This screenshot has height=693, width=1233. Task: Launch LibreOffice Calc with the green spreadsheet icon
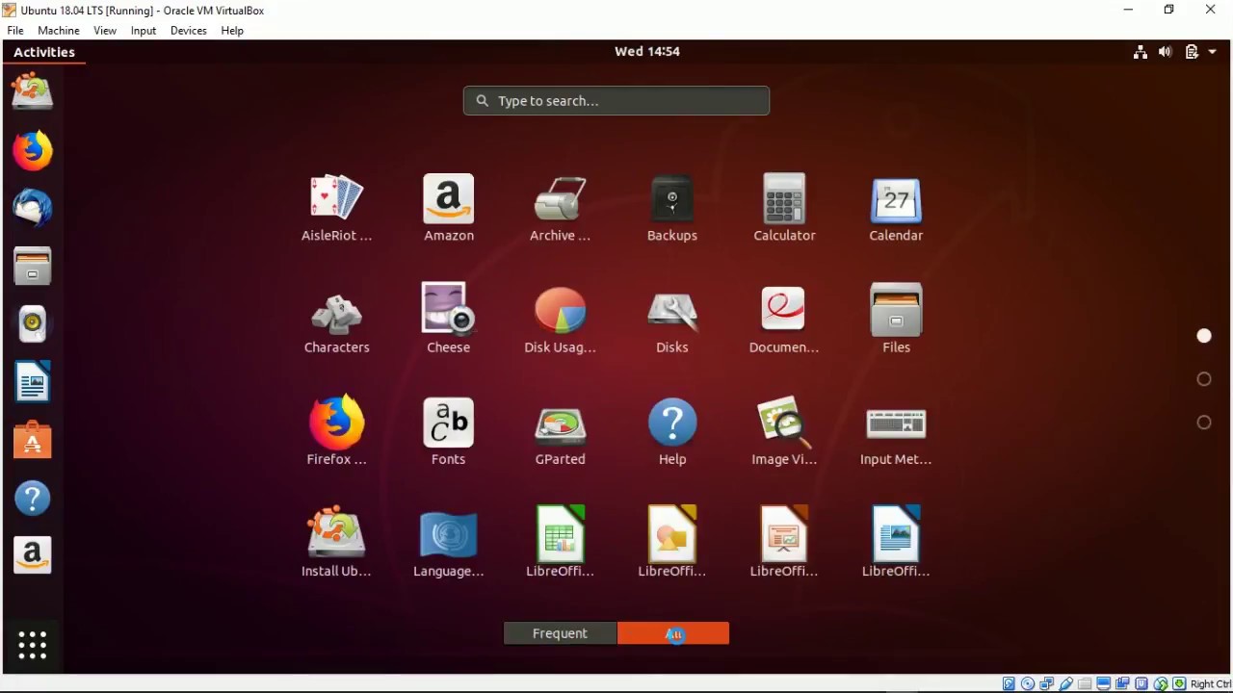(x=560, y=543)
